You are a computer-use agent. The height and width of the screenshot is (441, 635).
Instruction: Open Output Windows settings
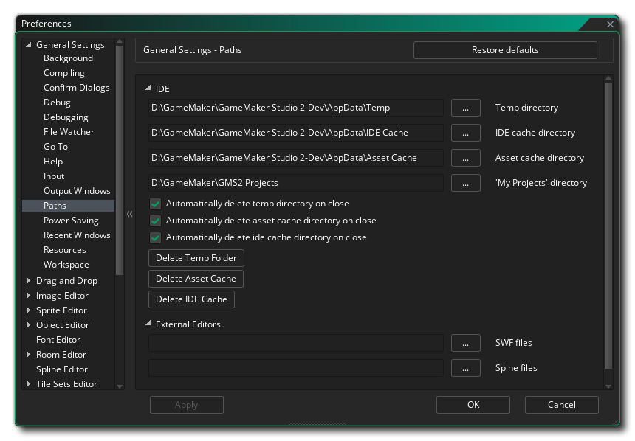(77, 191)
